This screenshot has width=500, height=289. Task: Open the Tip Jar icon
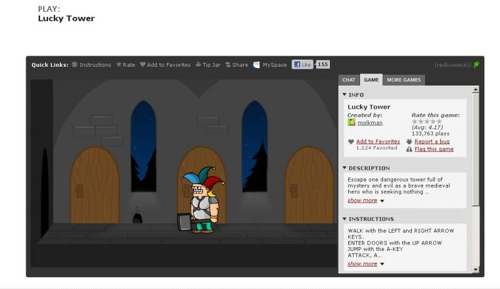click(x=198, y=64)
